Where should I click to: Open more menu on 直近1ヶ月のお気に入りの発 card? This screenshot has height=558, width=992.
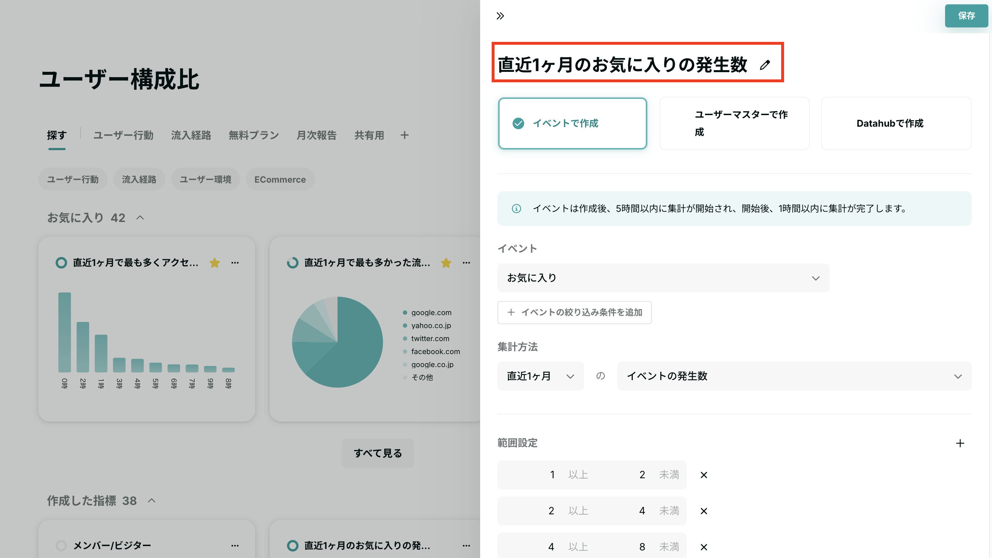point(466,545)
